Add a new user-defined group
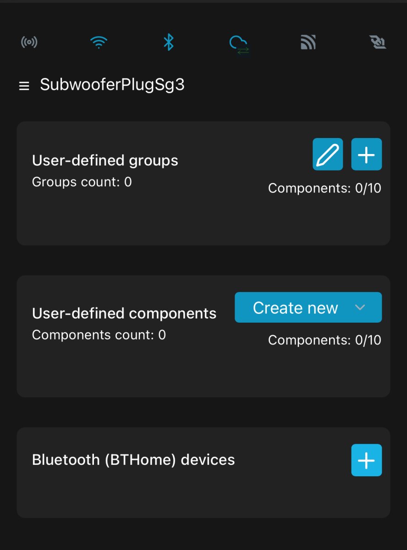The width and height of the screenshot is (407, 550). 366,154
